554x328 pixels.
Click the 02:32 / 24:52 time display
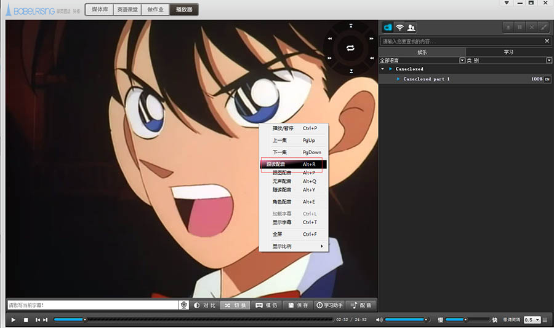[x=351, y=320]
